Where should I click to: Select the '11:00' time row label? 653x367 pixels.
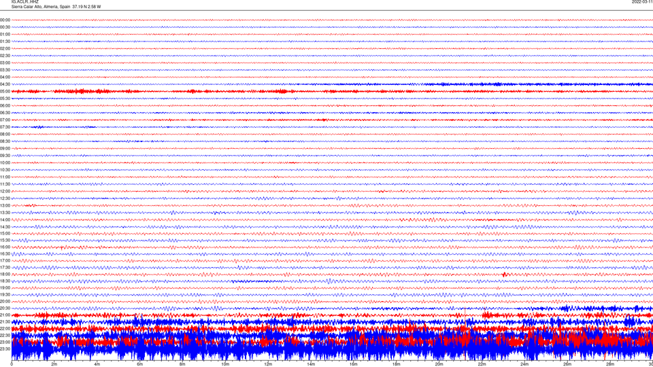5,177
